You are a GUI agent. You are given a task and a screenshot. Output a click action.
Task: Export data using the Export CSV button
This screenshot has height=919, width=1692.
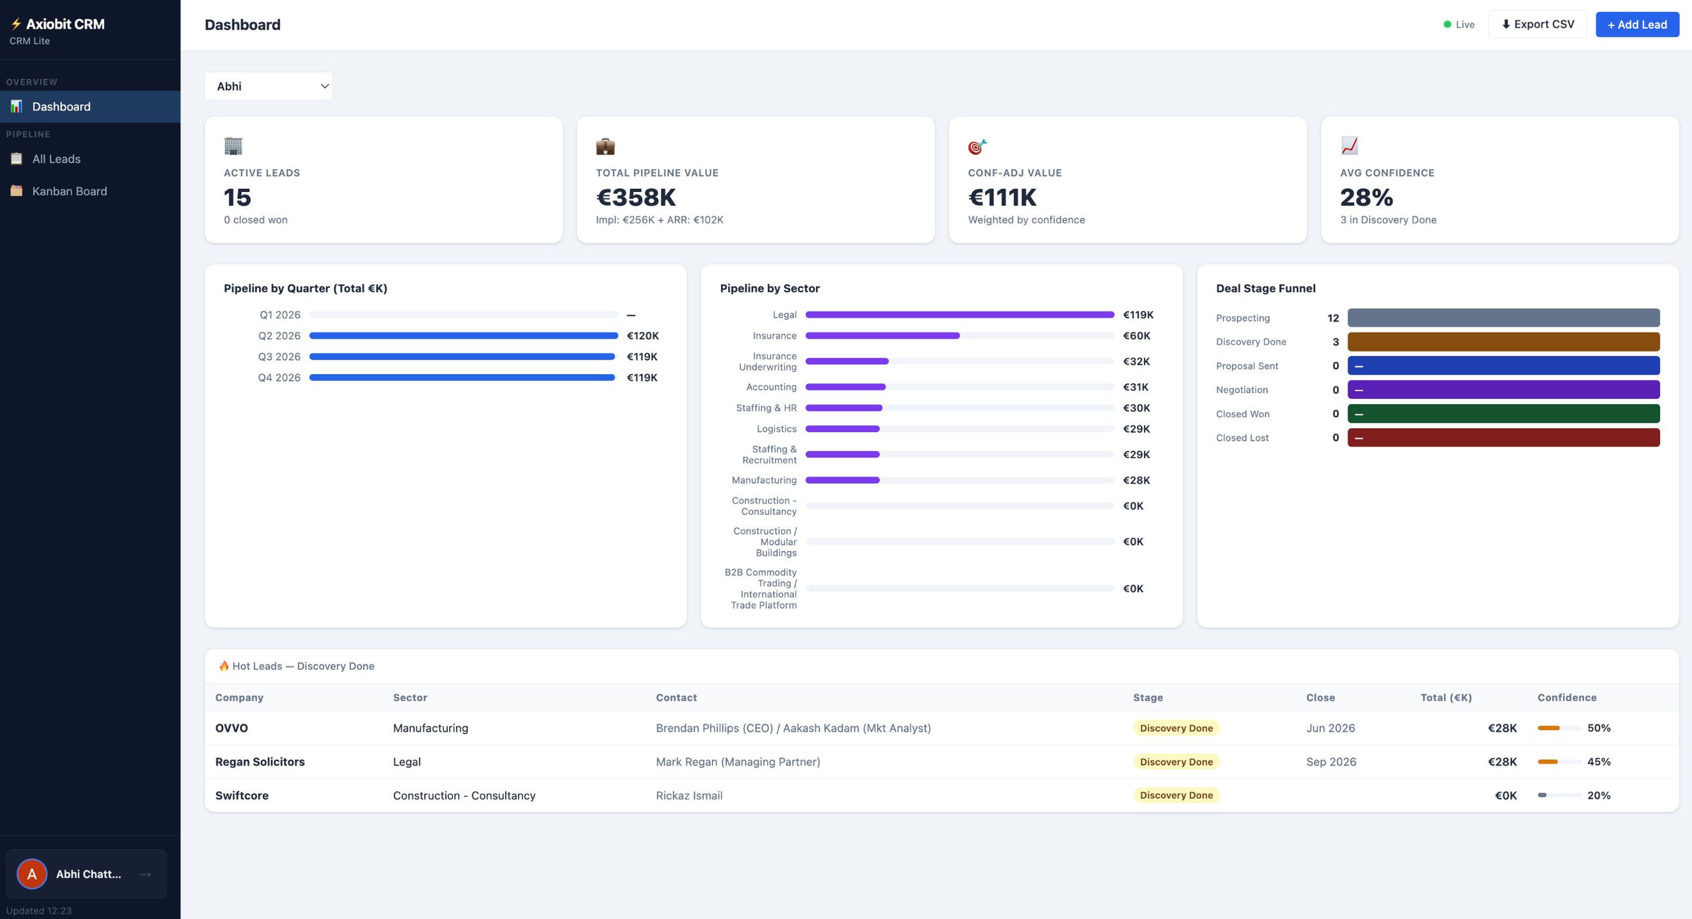point(1538,24)
